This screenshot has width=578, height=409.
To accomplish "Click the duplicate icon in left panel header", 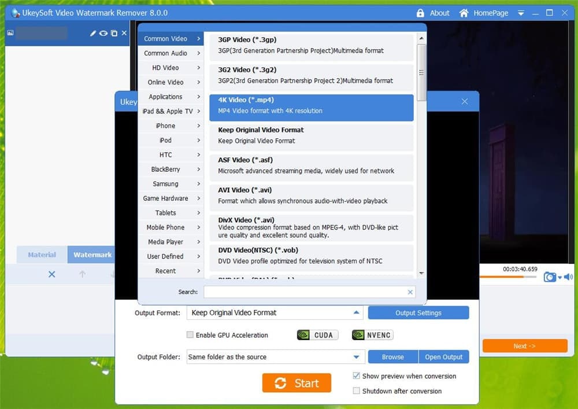I will click(114, 33).
